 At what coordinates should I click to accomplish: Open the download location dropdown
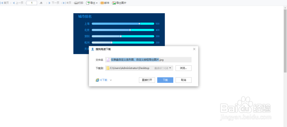170,68
